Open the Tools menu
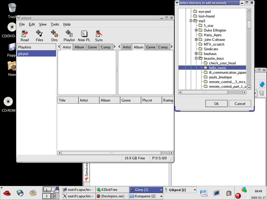This screenshot has height=200, width=267. pyautogui.click(x=55, y=24)
